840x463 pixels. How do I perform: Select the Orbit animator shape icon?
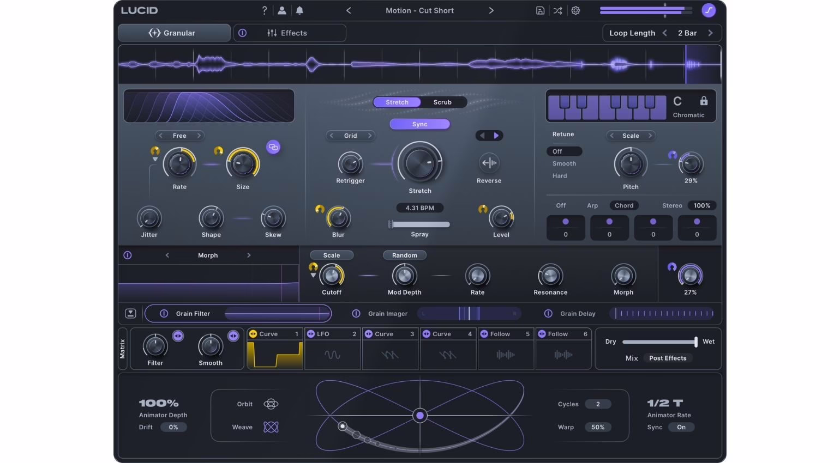271,404
